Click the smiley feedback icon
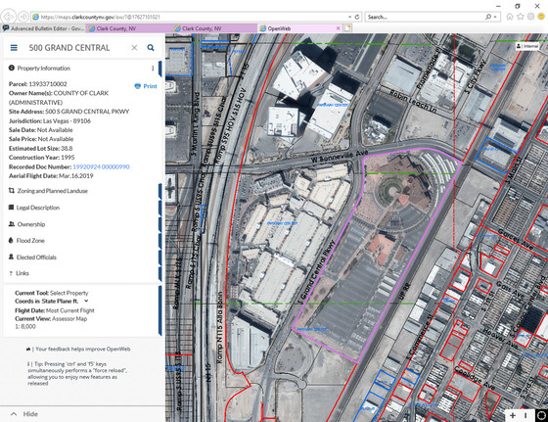The height and width of the screenshot is (422, 548). (541, 17)
